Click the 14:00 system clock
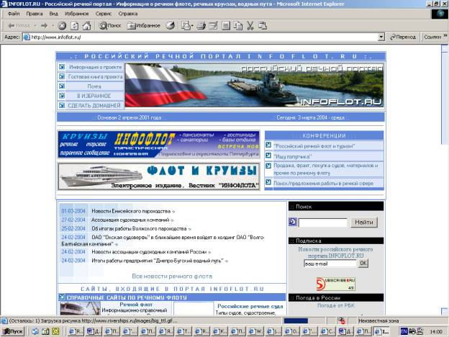Screen dimensions: 449x337 [x=436, y=331]
